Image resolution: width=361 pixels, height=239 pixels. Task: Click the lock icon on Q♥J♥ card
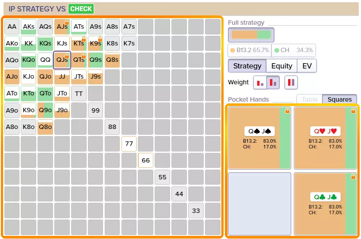click(353, 111)
